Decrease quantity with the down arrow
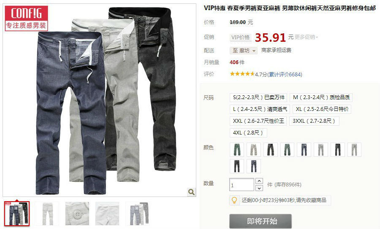This screenshot has width=380, height=229. click(x=259, y=188)
